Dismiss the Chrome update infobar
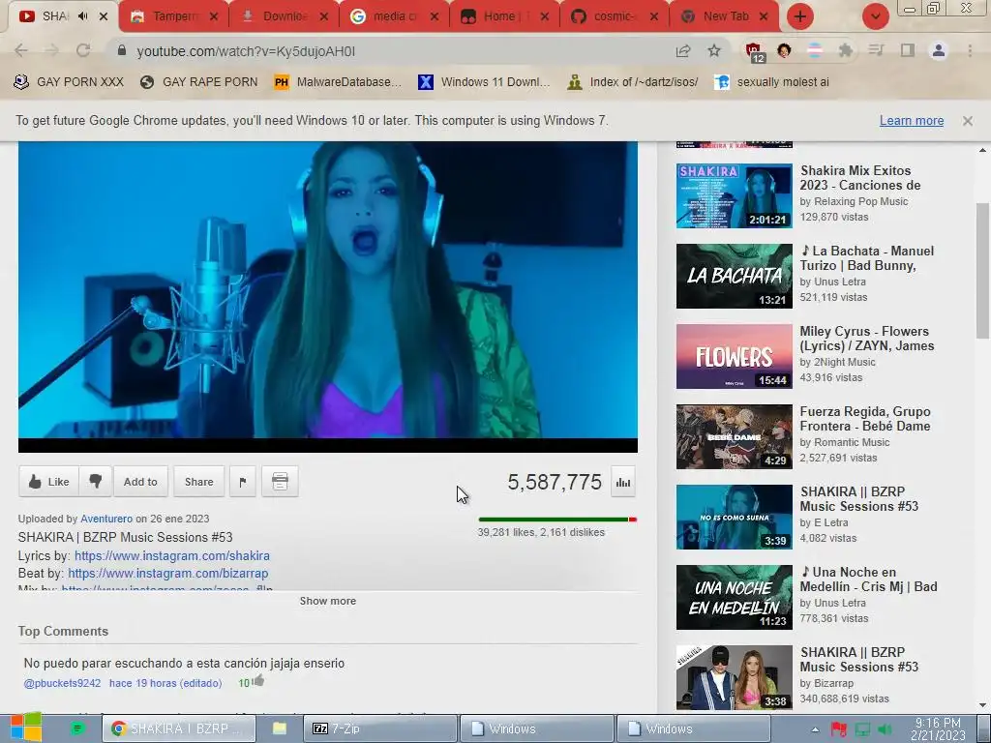Image resolution: width=991 pixels, height=743 pixels. click(x=967, y=120)
